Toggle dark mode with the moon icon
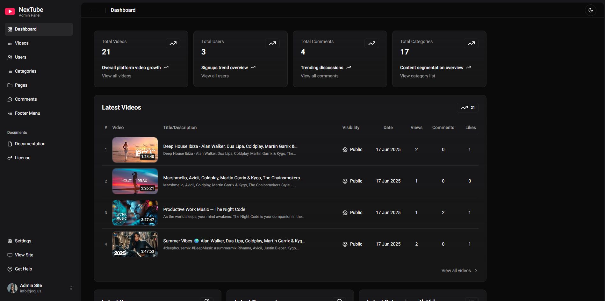Viewport: 605px width, 301px height. tap(590, 10)
